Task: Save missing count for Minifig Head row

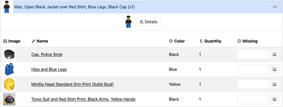Action: tap(274, 84)
